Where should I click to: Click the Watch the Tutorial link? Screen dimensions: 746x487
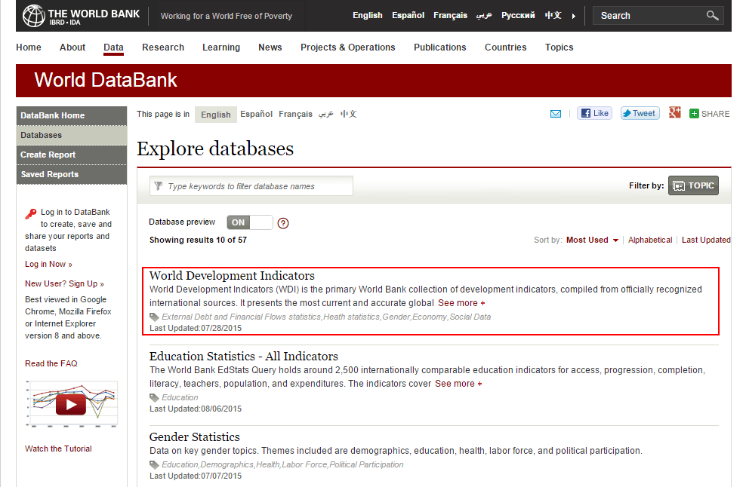click(58, 449)
